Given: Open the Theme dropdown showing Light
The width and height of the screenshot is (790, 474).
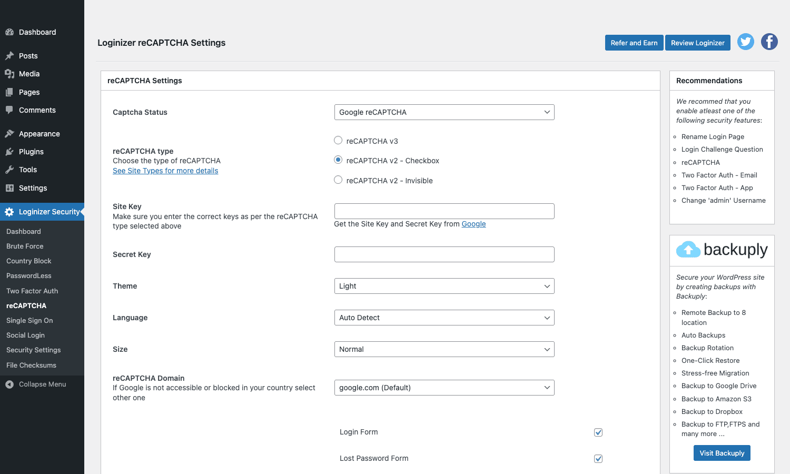Looking at the screenshot, I should pos(445,286).
